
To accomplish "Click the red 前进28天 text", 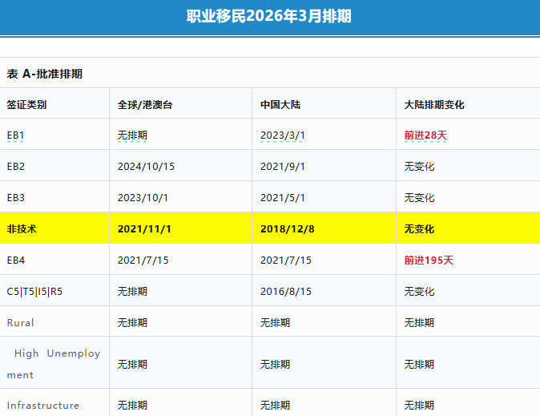I will pyautogui.click(x=425, y=135).
